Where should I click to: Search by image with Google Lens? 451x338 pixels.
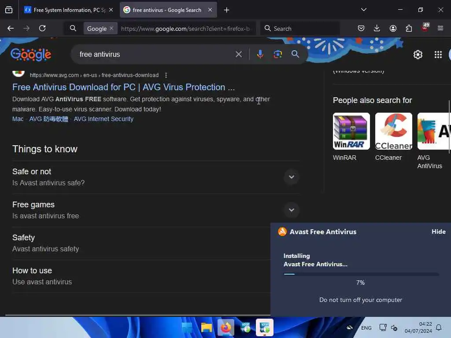pos(277,54)
